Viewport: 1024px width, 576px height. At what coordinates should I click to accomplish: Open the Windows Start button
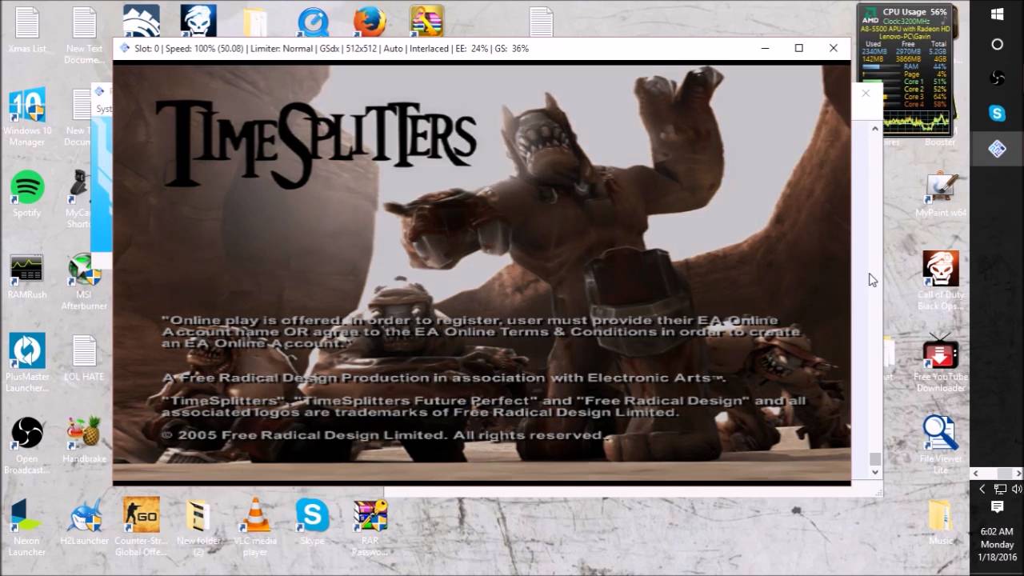tap(997, 14)
